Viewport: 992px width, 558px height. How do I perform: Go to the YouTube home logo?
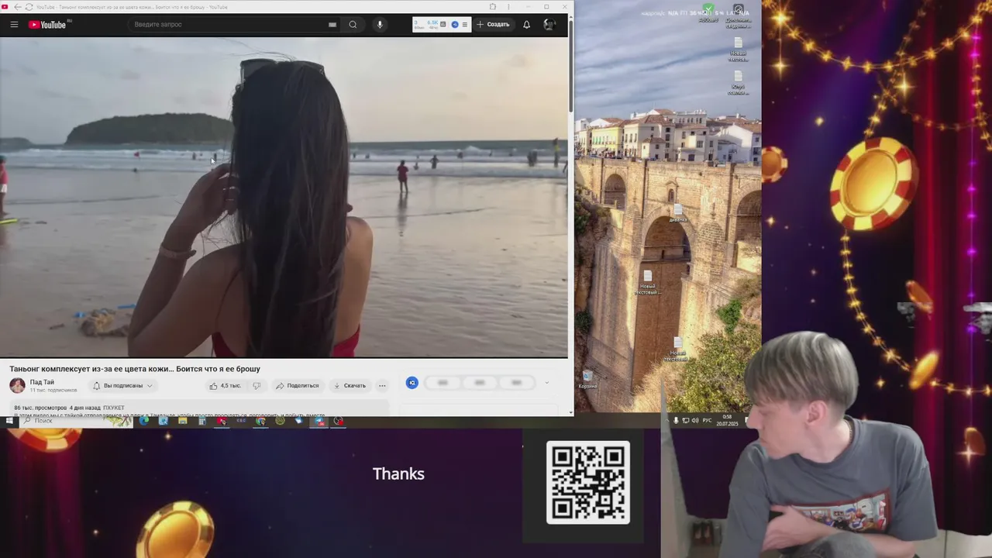[x=47, y=25]
